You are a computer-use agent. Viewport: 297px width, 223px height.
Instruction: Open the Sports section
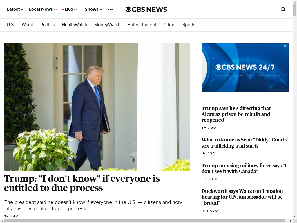189,25
